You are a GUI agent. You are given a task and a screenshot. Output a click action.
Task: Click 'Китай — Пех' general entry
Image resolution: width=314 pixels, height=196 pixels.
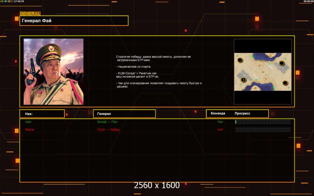click(x=107, y=122)
